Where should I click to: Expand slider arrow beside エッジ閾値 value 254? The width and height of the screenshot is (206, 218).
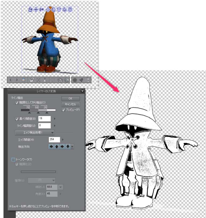click(x=63, y=140)
